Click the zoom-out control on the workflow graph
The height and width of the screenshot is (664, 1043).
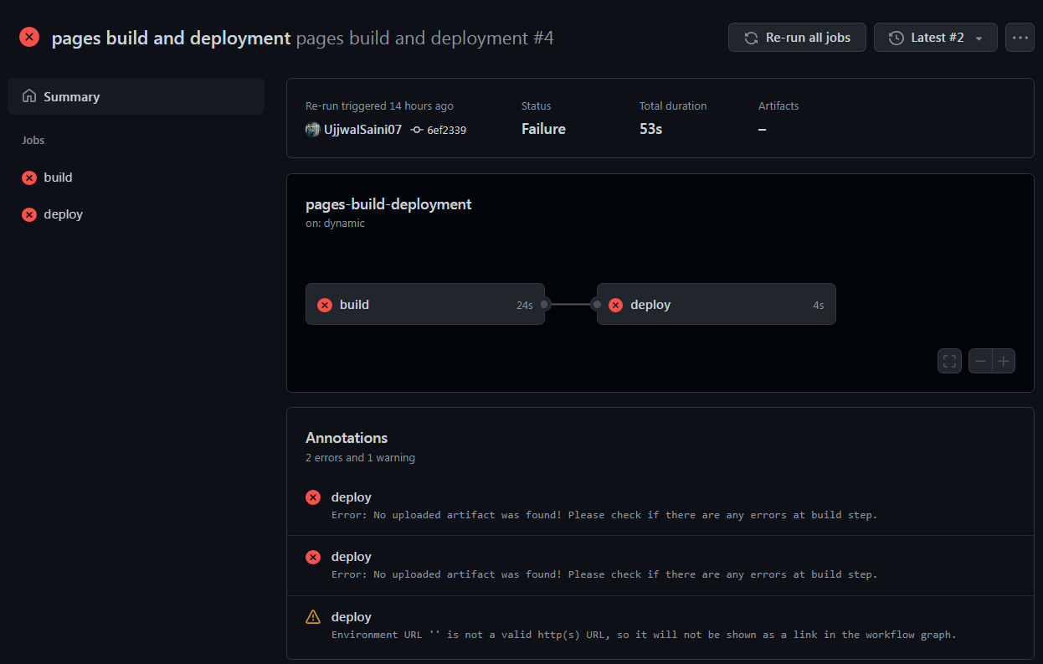click(x=980, y=361)
